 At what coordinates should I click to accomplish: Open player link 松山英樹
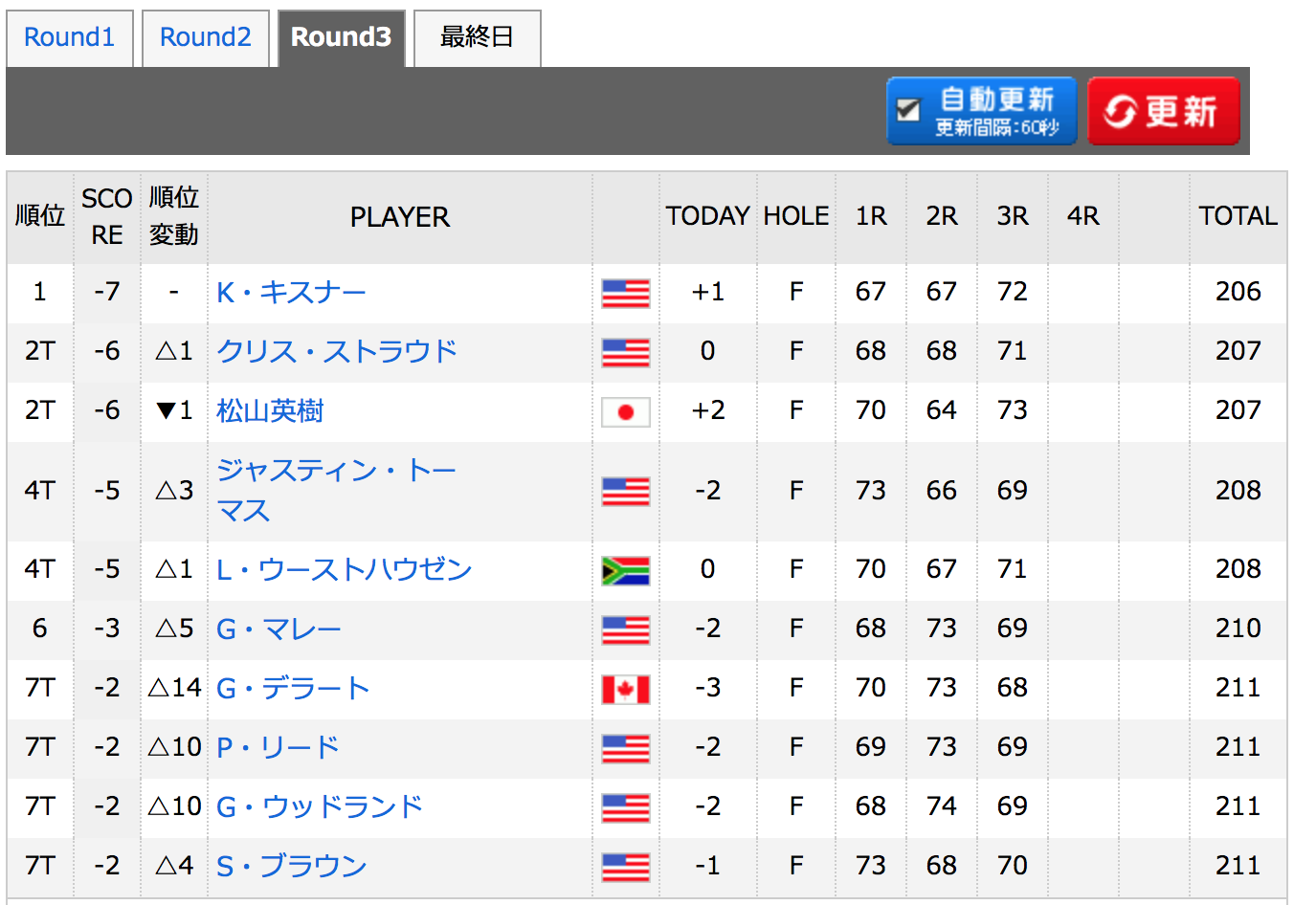(x=270, y=410)
